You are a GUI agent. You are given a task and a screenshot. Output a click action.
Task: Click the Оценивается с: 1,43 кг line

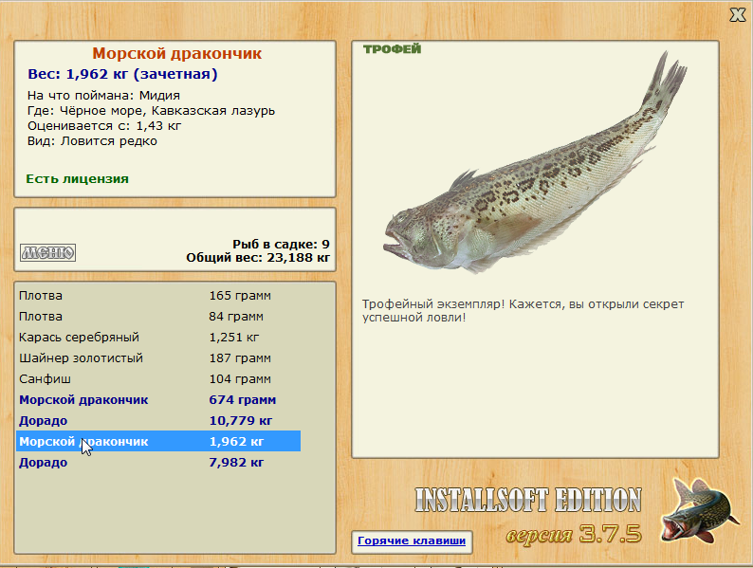104,126
